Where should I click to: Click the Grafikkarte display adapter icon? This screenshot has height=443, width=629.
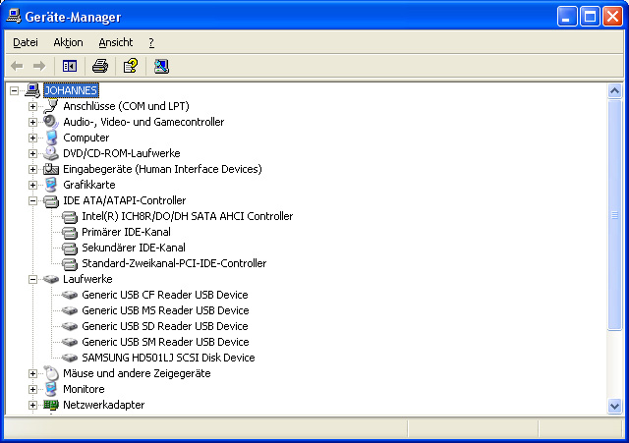click(51, 185)
